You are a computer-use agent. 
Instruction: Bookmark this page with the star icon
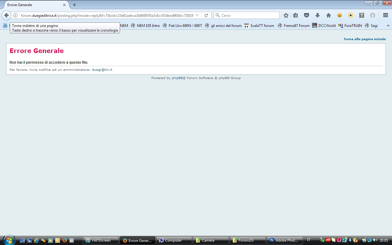(286, 15)
